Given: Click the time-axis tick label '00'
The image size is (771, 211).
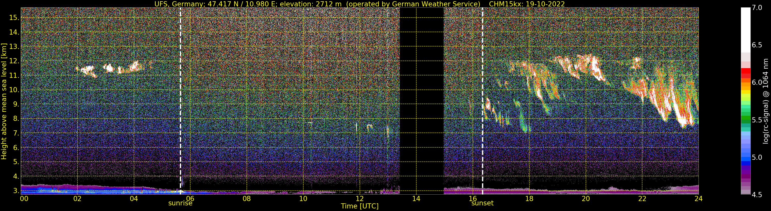Looking at the screenshot, I should 24,198.
